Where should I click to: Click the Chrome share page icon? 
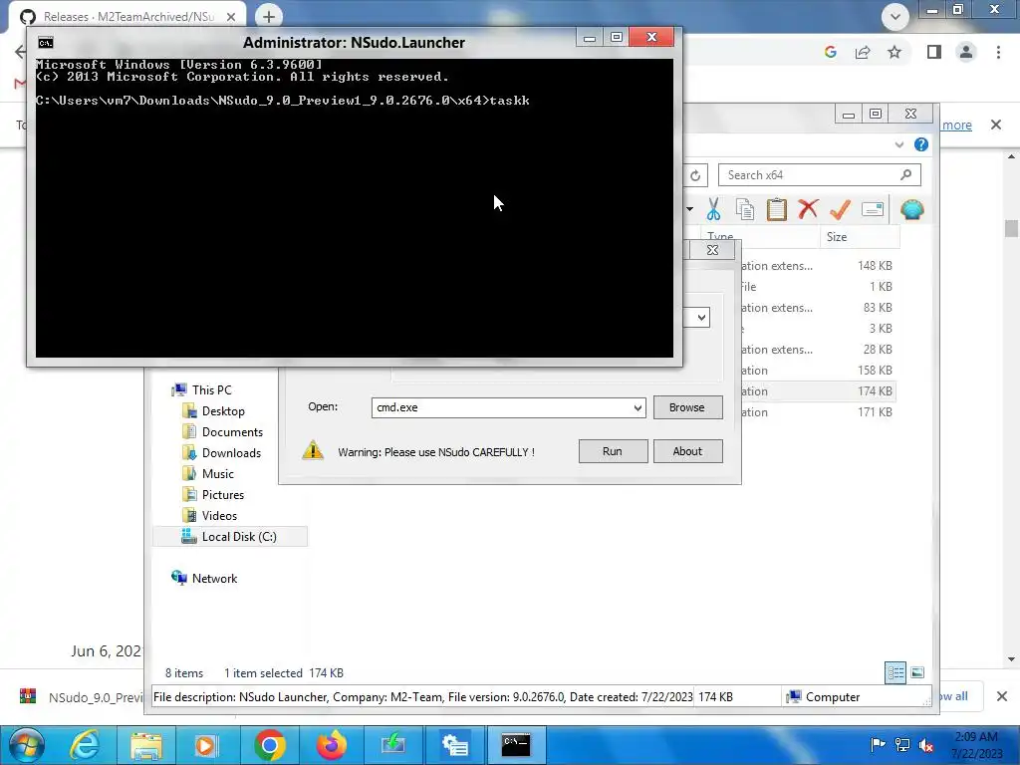pyautogui.click(x=863, y=52)
